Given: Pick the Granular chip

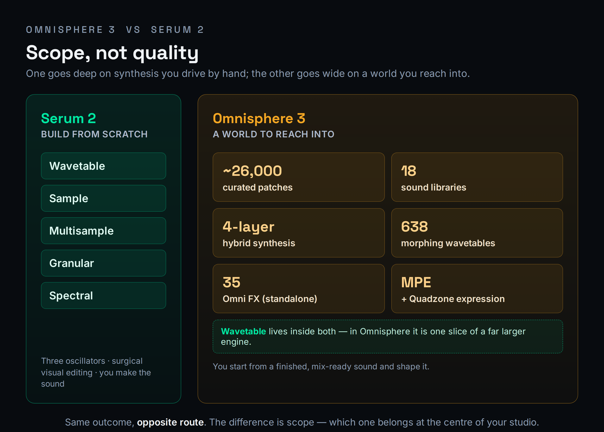Looking at the screenshot, I should click(x=104, y=263).
